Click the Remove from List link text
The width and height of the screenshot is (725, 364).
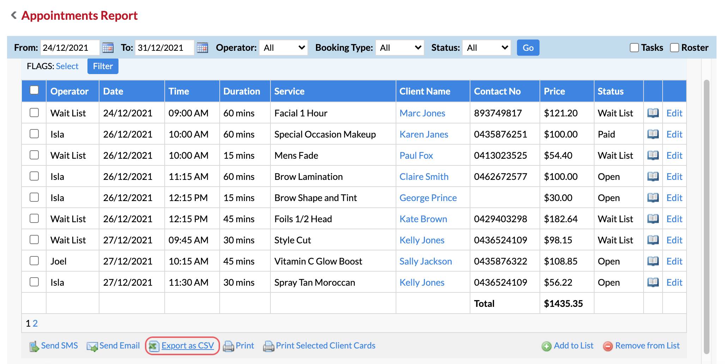pos(647,346)
